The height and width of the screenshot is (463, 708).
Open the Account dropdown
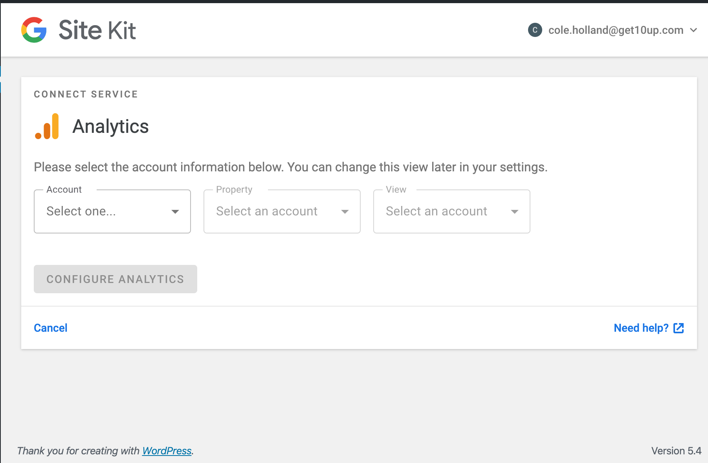tap(112, 211)
